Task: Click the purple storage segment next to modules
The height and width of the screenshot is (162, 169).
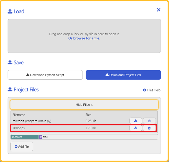Action: pos(40,137)
